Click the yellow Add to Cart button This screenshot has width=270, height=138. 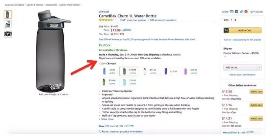pos(242,30)
